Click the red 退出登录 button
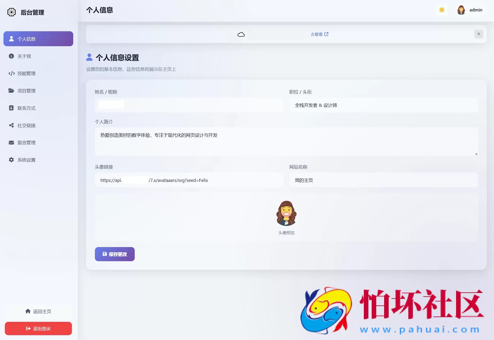Image resolution: width=494 pixels, height=340 pixels. [x=38, y=328]
